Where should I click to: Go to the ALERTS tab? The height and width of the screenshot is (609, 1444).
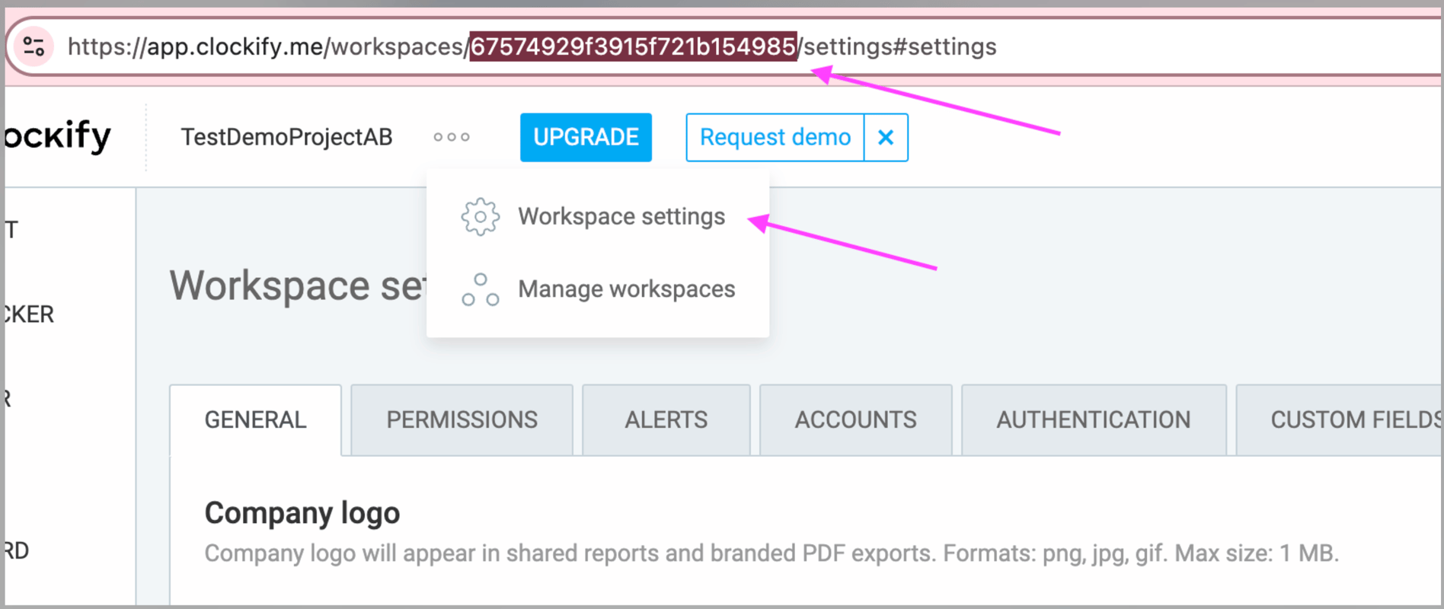coord(666,419)
